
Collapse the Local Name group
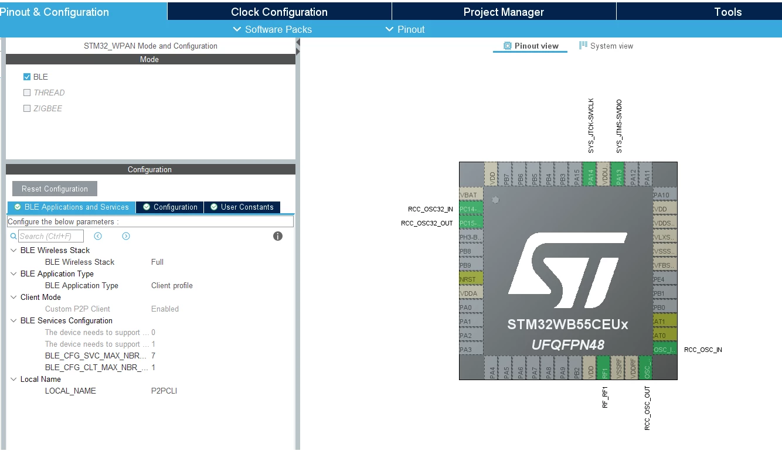tap(14, 379)
